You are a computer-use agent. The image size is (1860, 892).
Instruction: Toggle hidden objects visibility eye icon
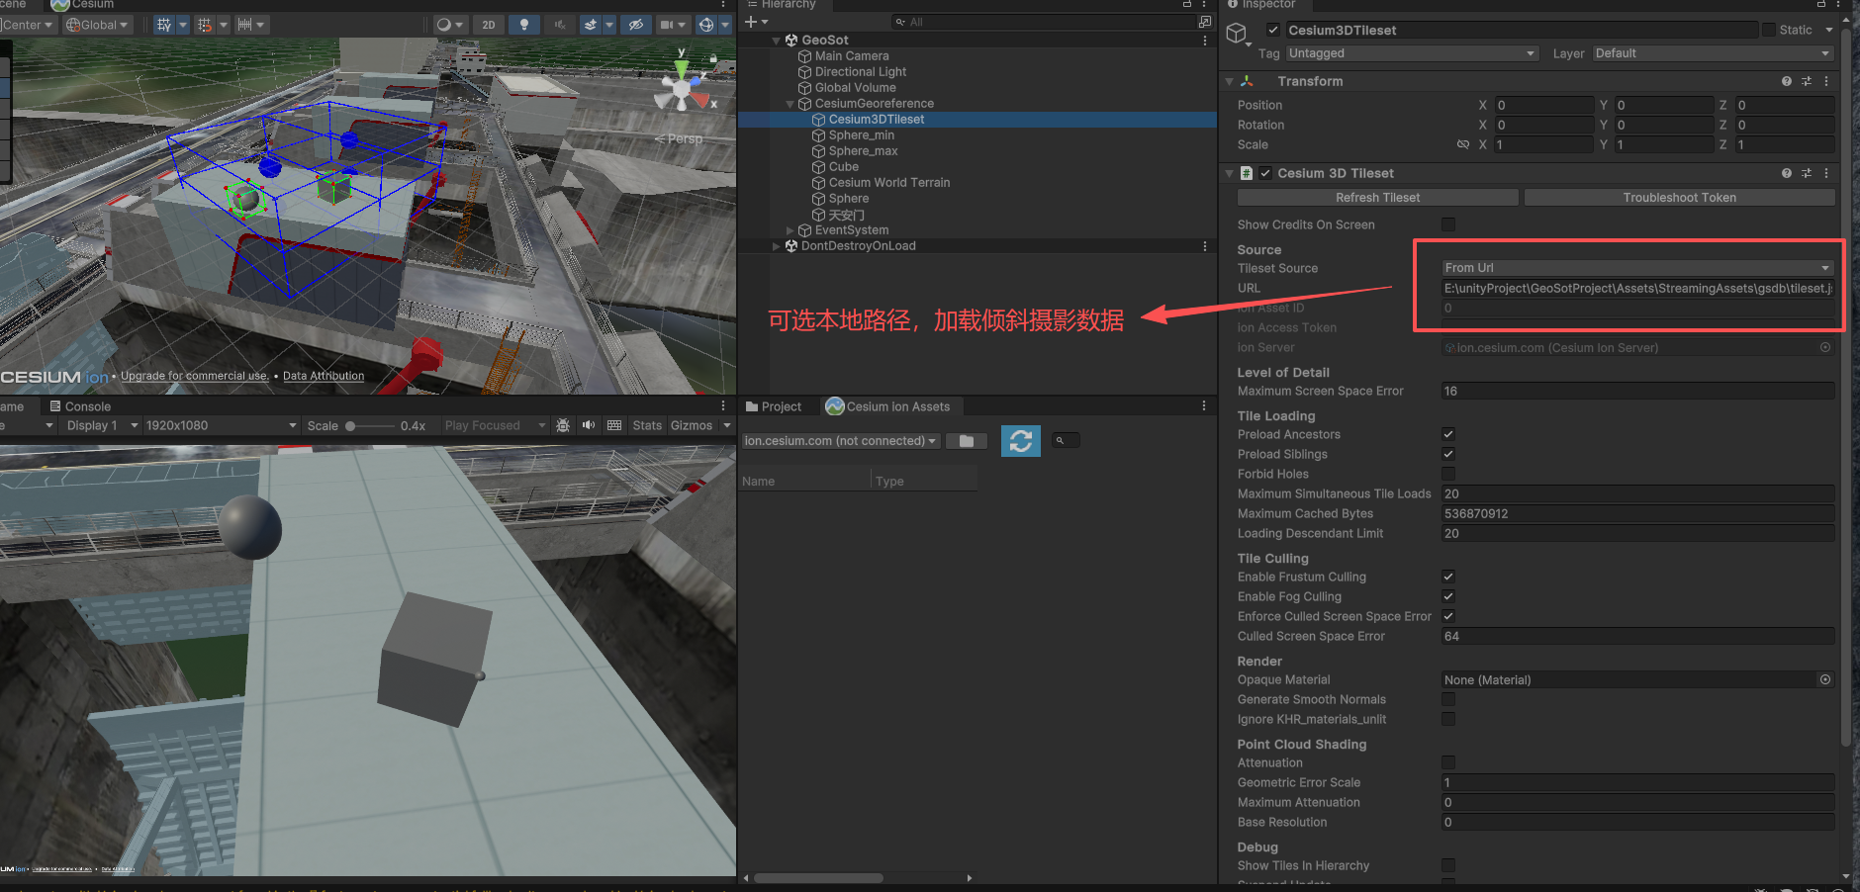(635, 25)
